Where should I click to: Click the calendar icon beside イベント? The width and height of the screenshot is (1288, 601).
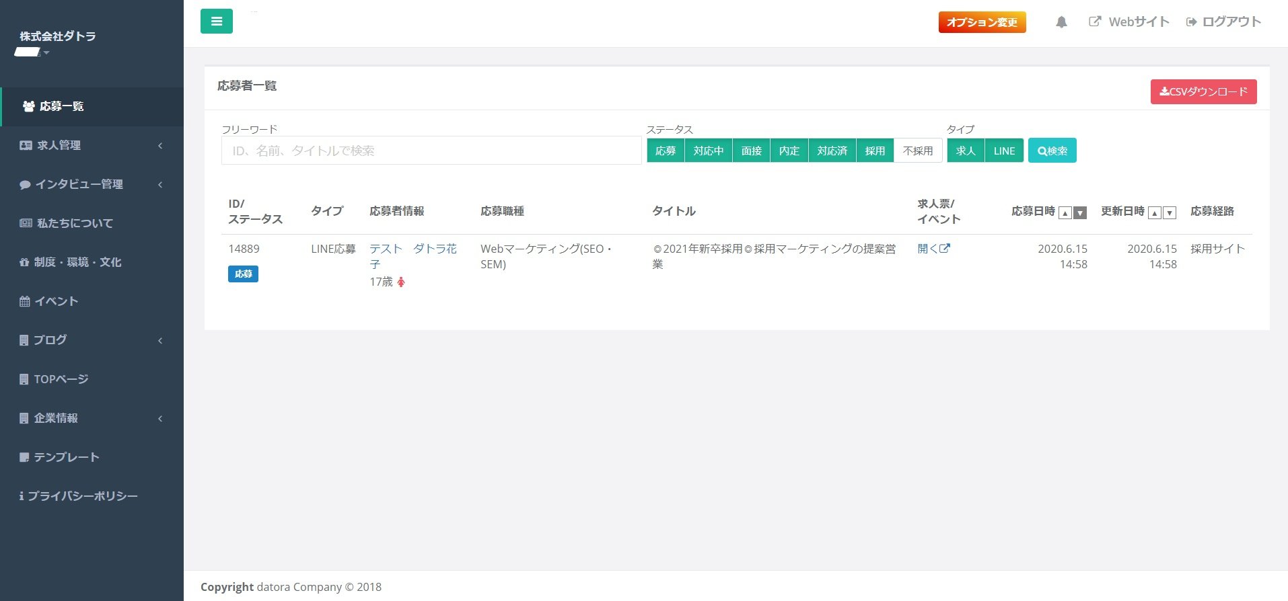tap(24, 301)
